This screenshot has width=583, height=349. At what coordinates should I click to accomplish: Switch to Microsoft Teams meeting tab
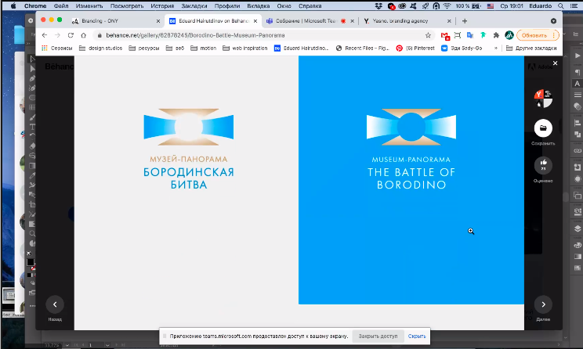point(310,21)
